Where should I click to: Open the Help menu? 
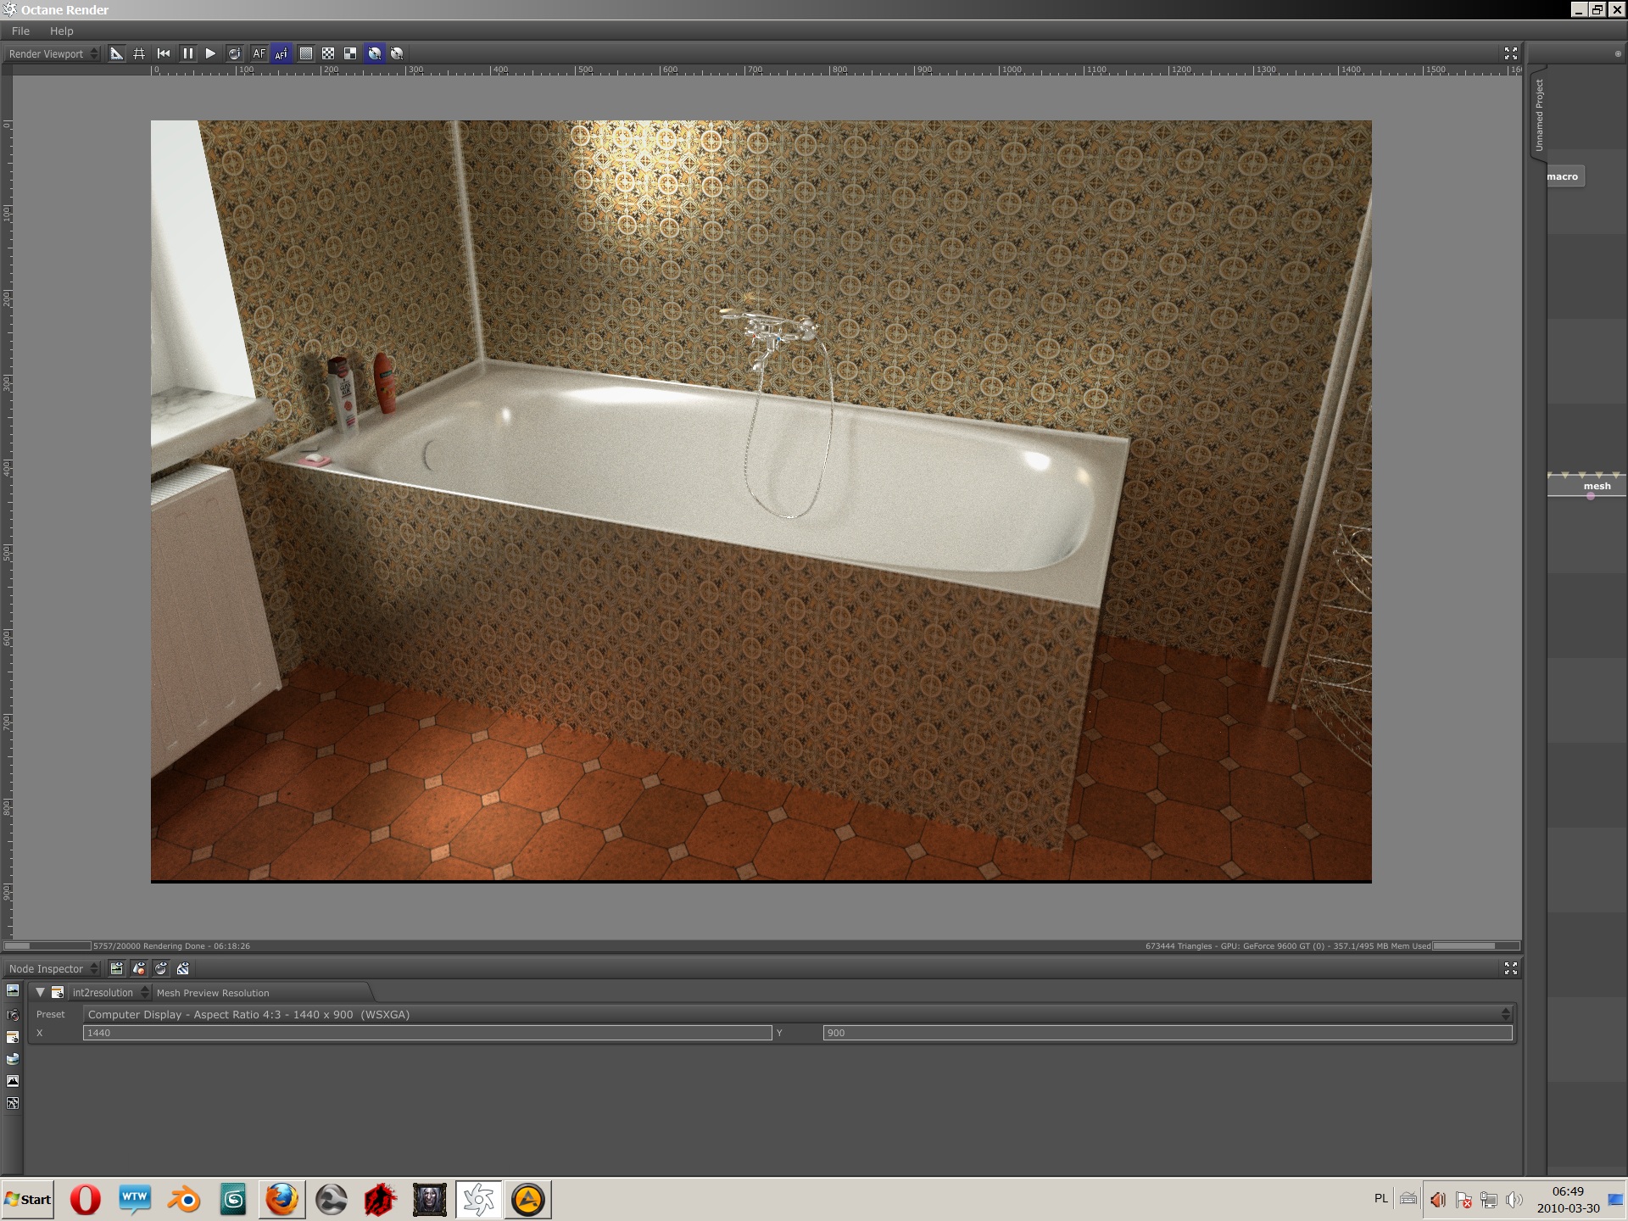point(61,31)
